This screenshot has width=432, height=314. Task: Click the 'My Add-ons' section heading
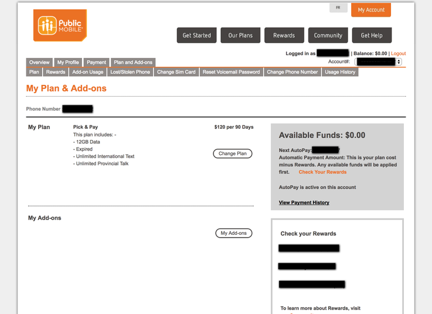tap(44, 218)
